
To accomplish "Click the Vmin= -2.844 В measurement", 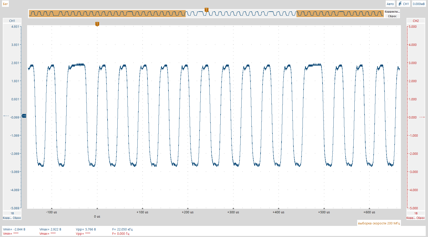I will 14,229.
